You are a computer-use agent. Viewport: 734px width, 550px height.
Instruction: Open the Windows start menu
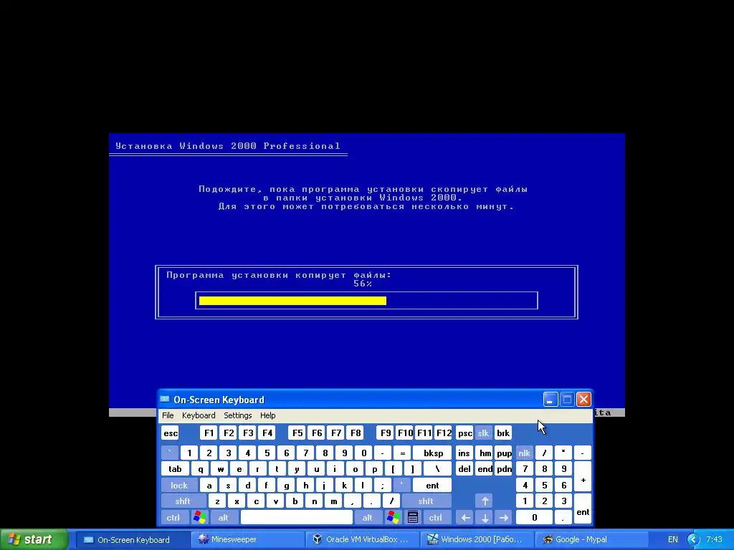click(34, 539)
